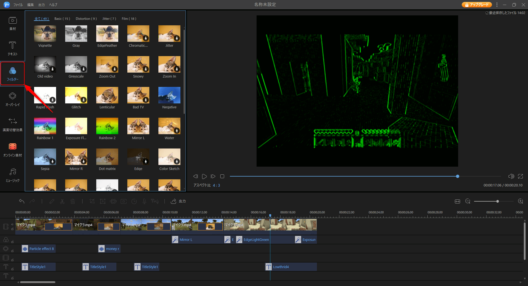Screen dimensions: 528x286
Task: Open the 出力 menu in menu bar
Action: tap(42, 5)
